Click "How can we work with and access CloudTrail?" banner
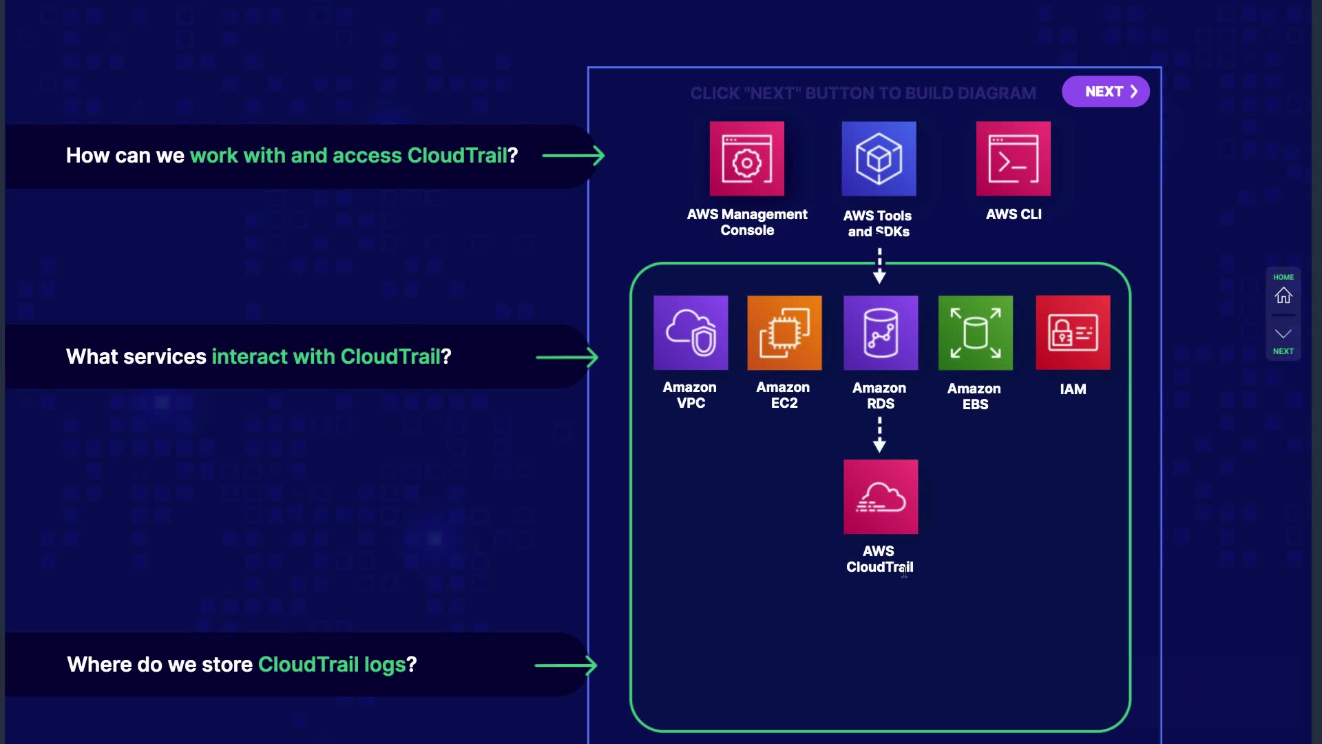1322x744 pixels. point(292,156)
